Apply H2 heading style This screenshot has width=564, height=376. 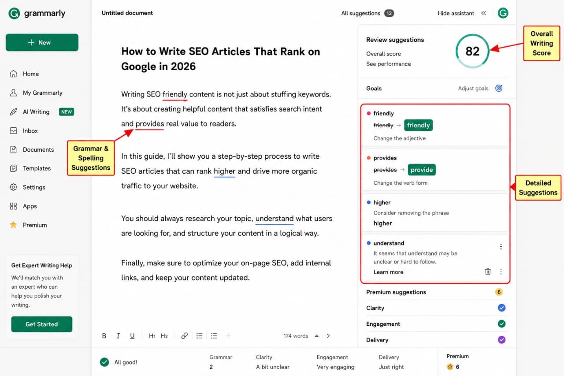164,336
